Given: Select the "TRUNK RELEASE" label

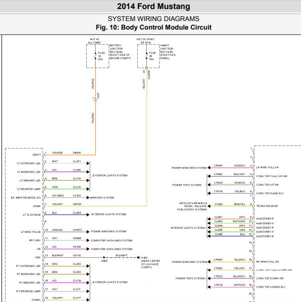Looking at the screenshot, I should pyautogui.click(x=267, y=206).
